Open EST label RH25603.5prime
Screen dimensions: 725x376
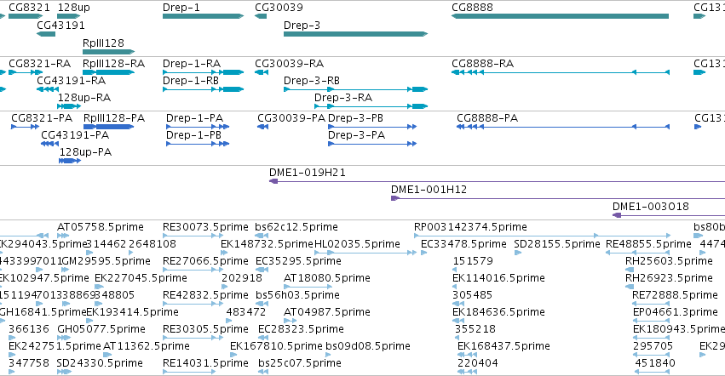[x=669, y=261]
